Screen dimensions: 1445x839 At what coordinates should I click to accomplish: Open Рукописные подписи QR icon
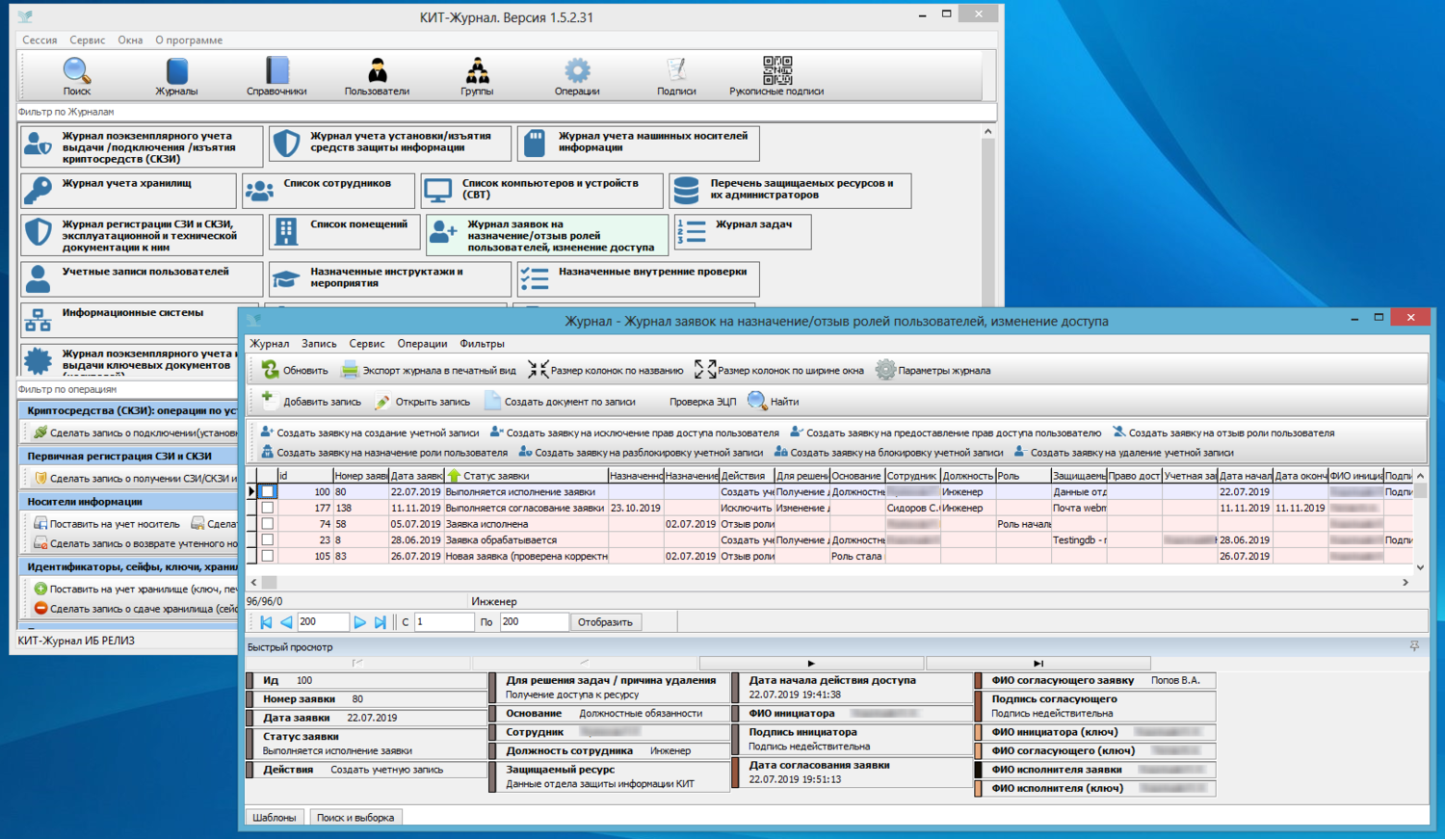coord(776,76)
